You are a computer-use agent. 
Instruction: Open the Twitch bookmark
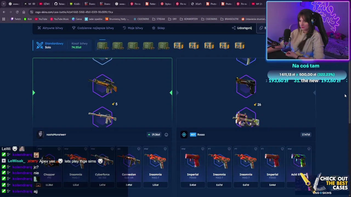(16, 19)
